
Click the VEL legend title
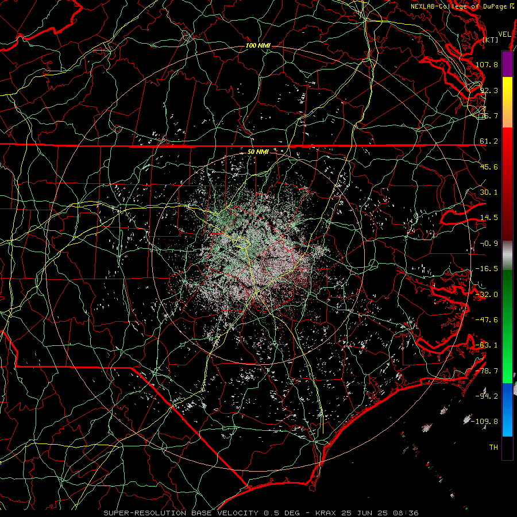pos(504,34)
